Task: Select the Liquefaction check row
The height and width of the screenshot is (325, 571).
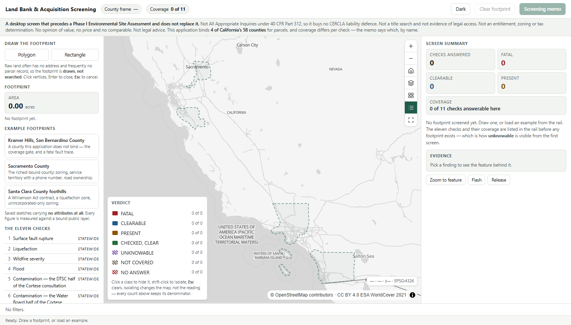Action: [52, 249]
